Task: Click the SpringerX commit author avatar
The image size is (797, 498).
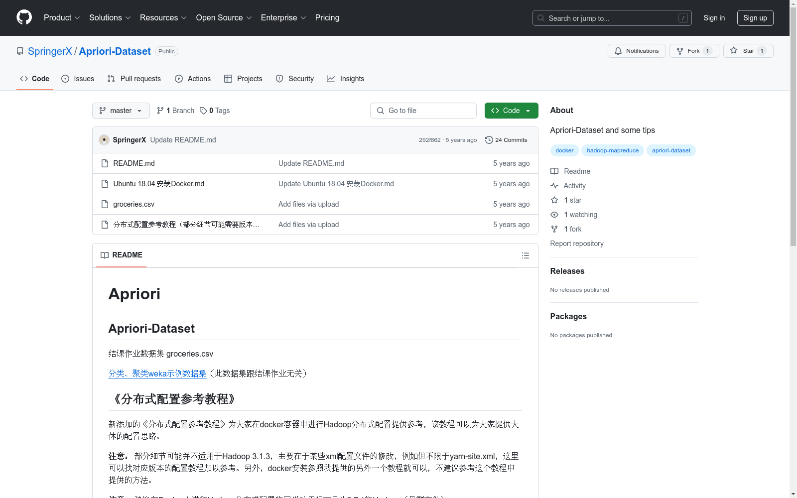Action: pos(104,140)
